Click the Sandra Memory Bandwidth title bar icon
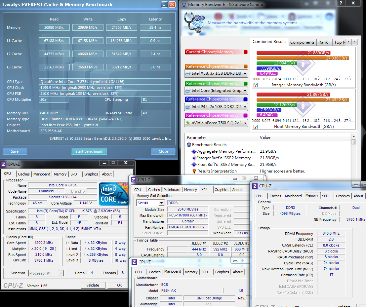The image size is (366, 307). click(x=184, y=4)
